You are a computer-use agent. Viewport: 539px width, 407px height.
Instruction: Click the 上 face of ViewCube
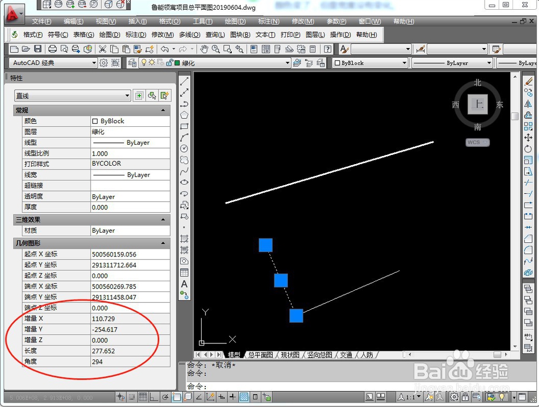pyautogui.click(x=478, y=104)
